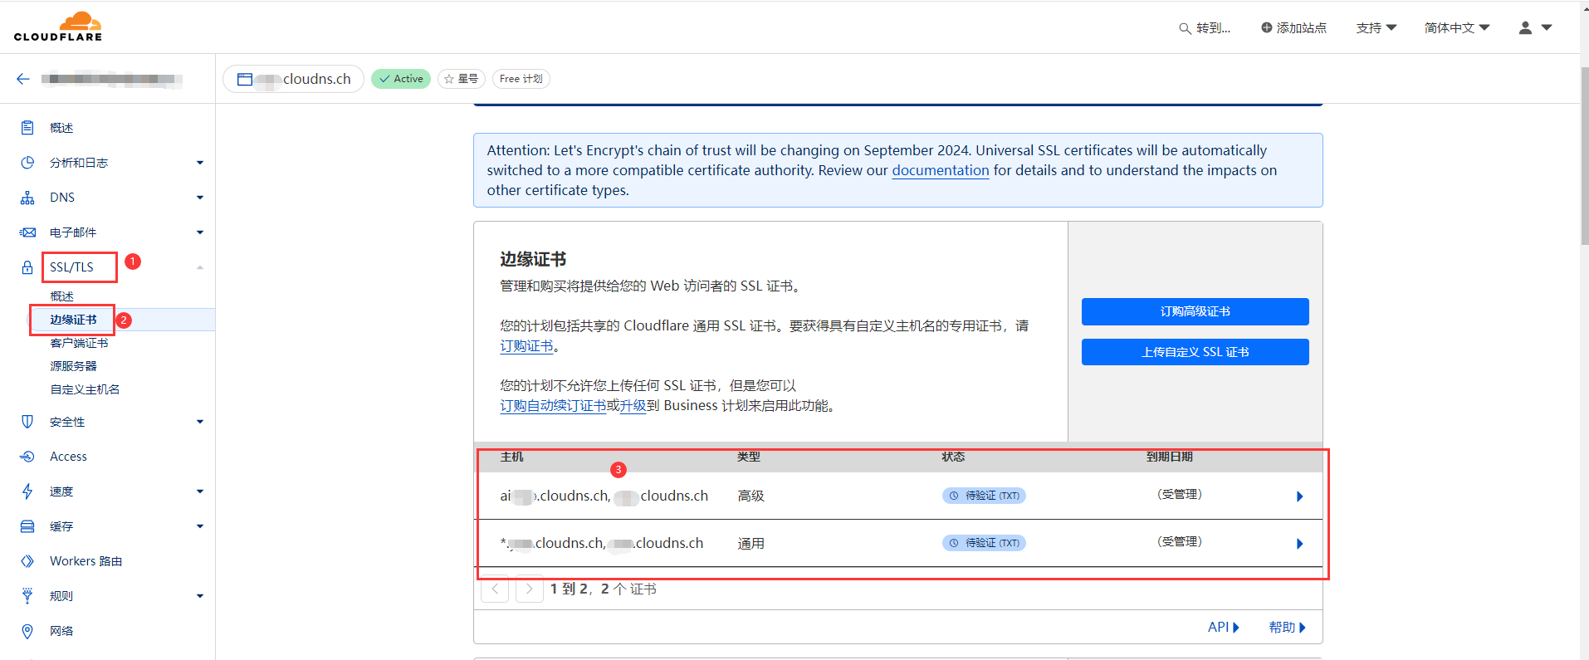Click the analytics pie chart icon
Screen dimensions: 1589x660
pos(27,162)
